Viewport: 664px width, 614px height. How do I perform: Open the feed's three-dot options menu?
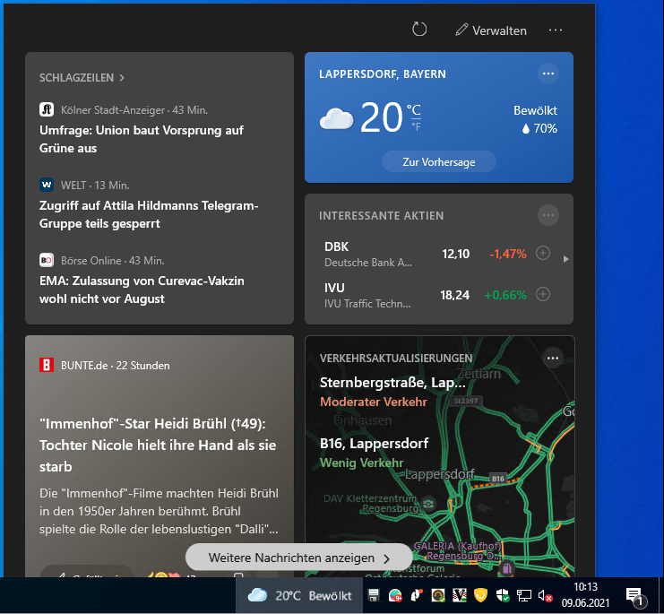[556, 30]
